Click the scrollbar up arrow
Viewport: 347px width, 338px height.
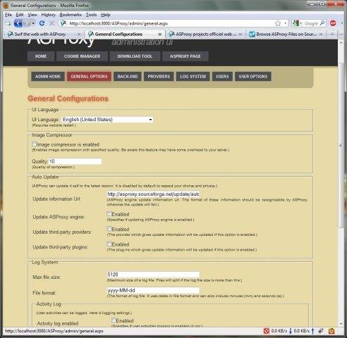tap(341, 42)
